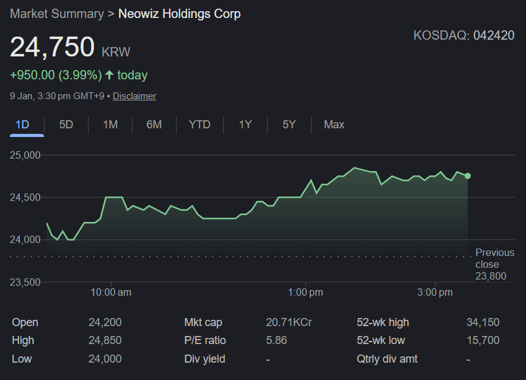Show the Max time range
The image size is (526, 380).
coord(334,125)
